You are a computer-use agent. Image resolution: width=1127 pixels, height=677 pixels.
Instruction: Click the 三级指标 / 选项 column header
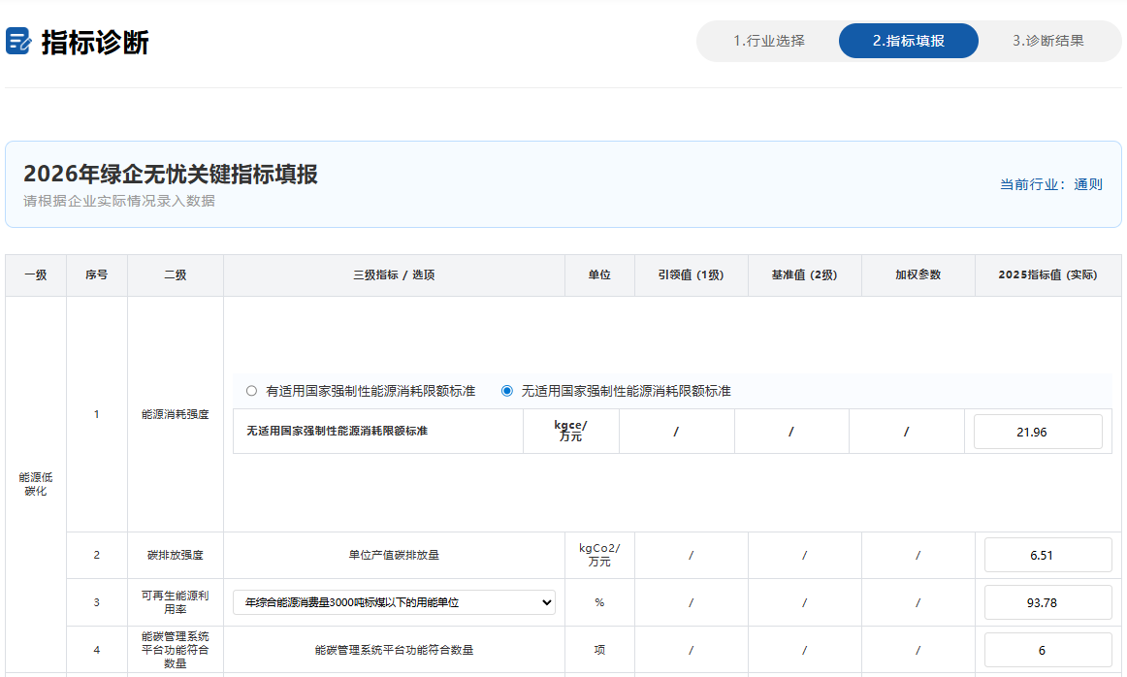pyautogui.click(x=394, y=275)
